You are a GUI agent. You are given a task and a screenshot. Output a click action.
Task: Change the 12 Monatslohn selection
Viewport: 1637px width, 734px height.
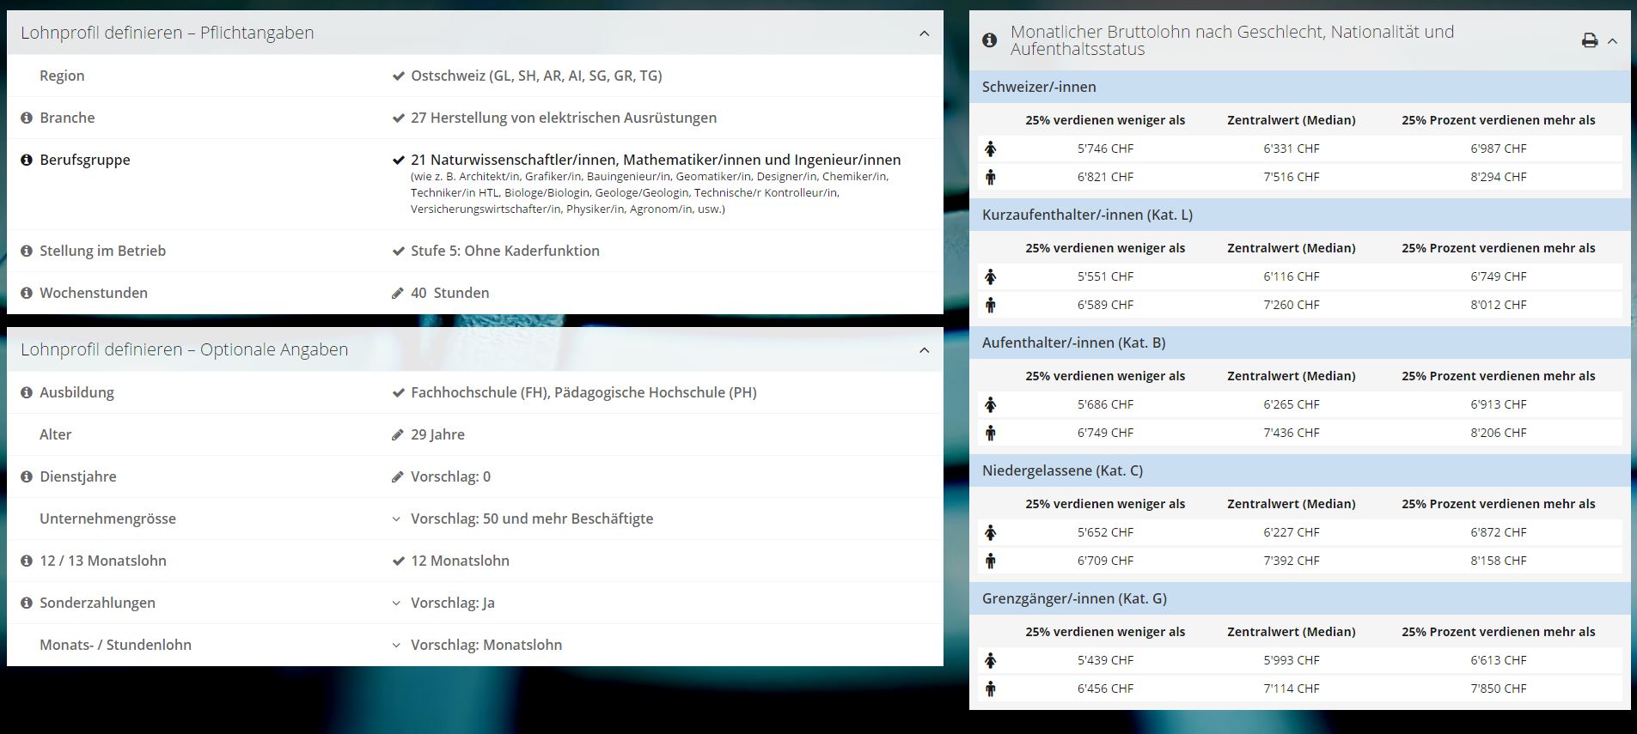coord(460,561)
